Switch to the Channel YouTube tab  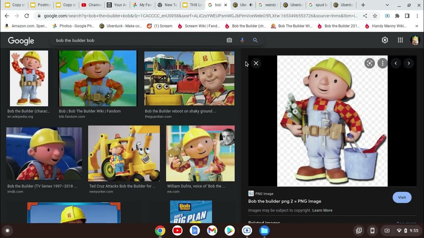coord(91,5)
